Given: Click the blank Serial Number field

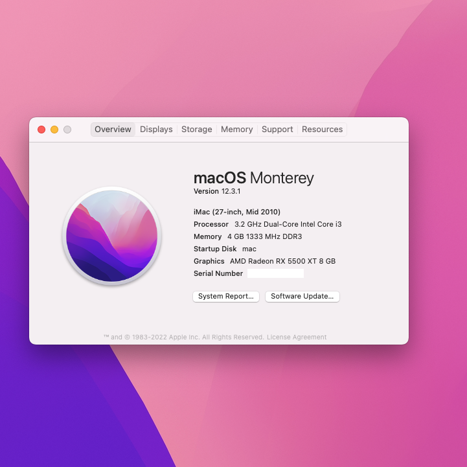Looking at the screenshot, I should [275, 273].
